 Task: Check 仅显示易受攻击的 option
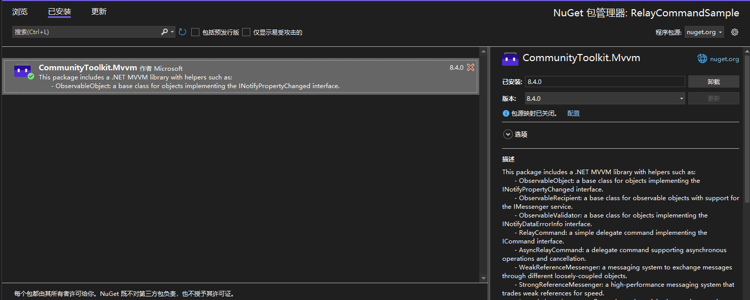pyautogui.click(x=246, y=32)
